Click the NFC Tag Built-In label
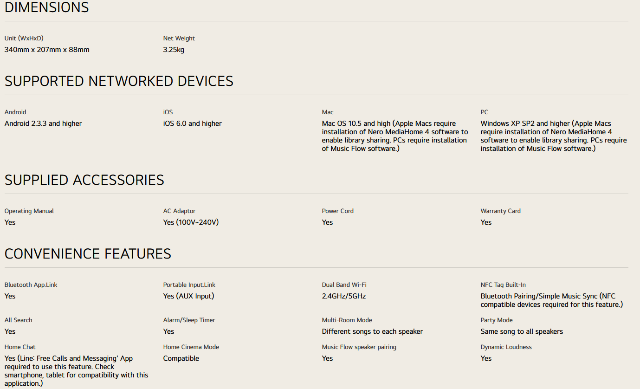 click(x=503, y=285)
